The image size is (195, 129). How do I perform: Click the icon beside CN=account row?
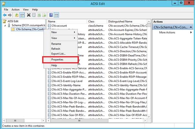pyautogui.click(x=49, y=26)
